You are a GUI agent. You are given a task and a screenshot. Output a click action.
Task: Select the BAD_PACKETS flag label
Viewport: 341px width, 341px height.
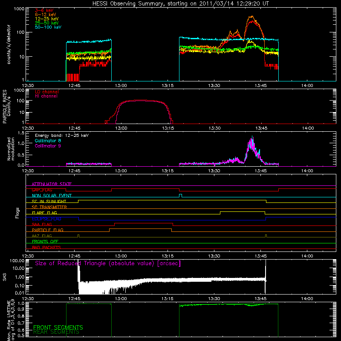click(x=46, y=247)
